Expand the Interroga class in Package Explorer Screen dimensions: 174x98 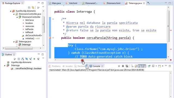[17, 45]
